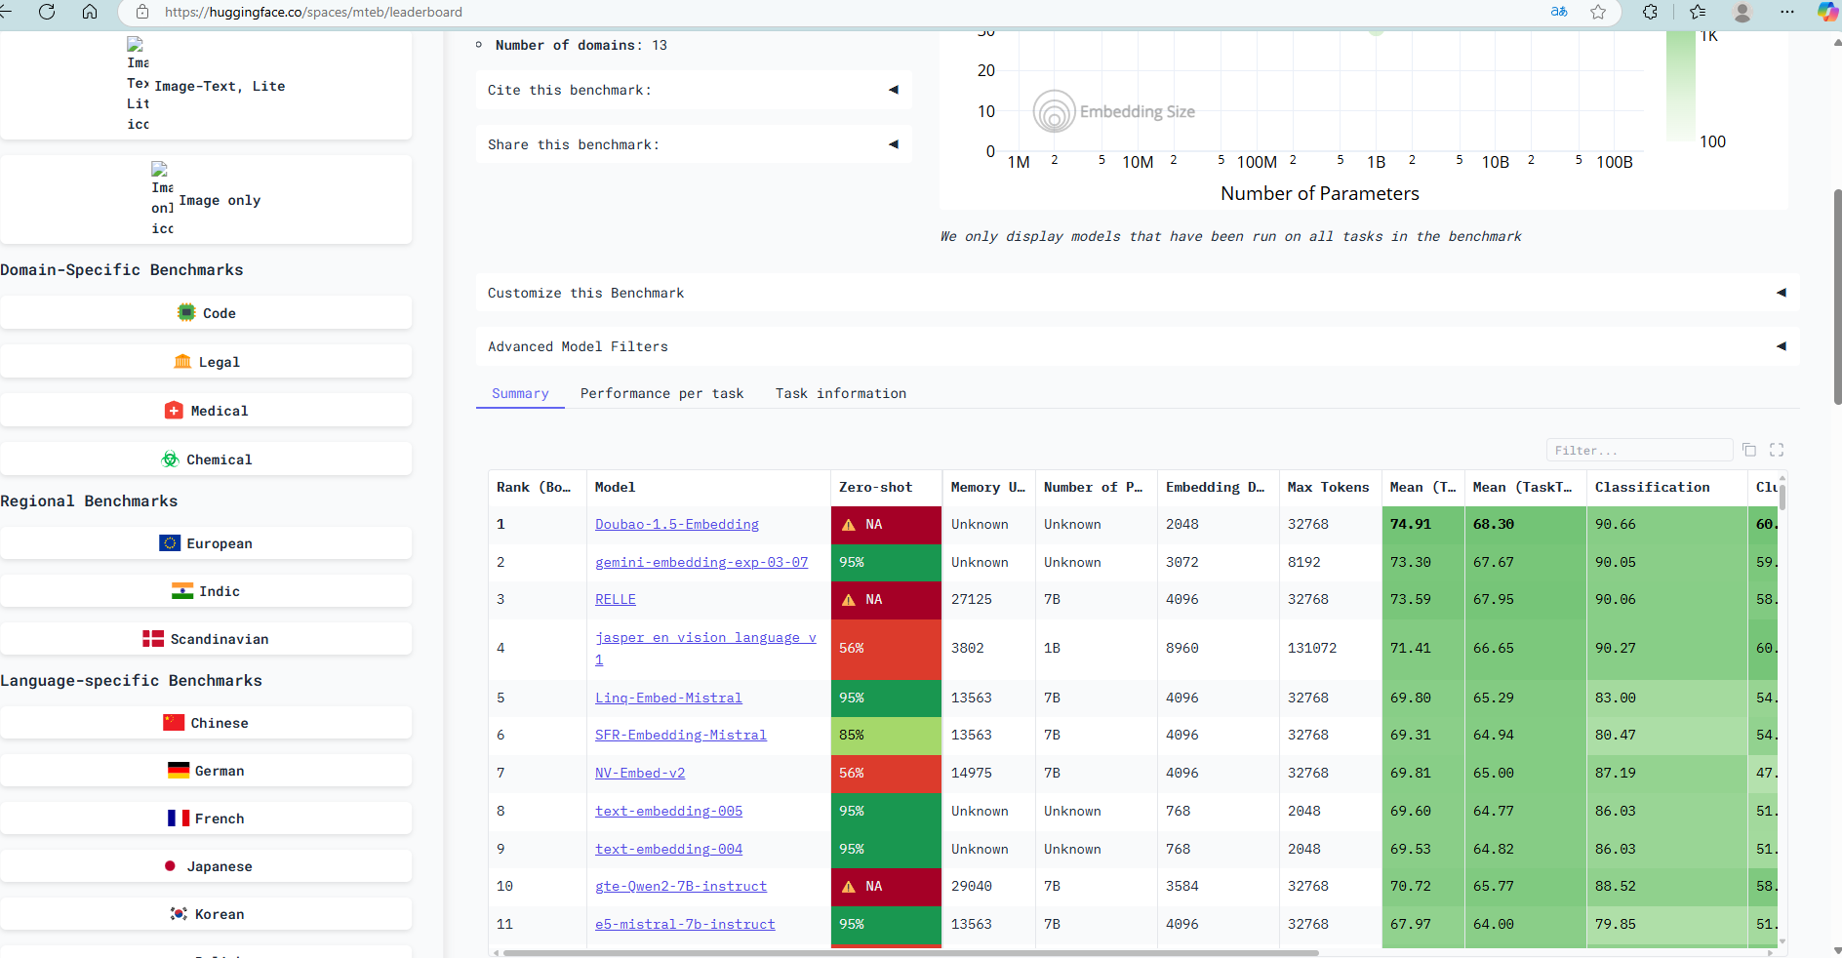Click the 56% zero-shot cell for NV-Embed-v2
Viewport: 1842px width, 958px height.
pos(886,773)
